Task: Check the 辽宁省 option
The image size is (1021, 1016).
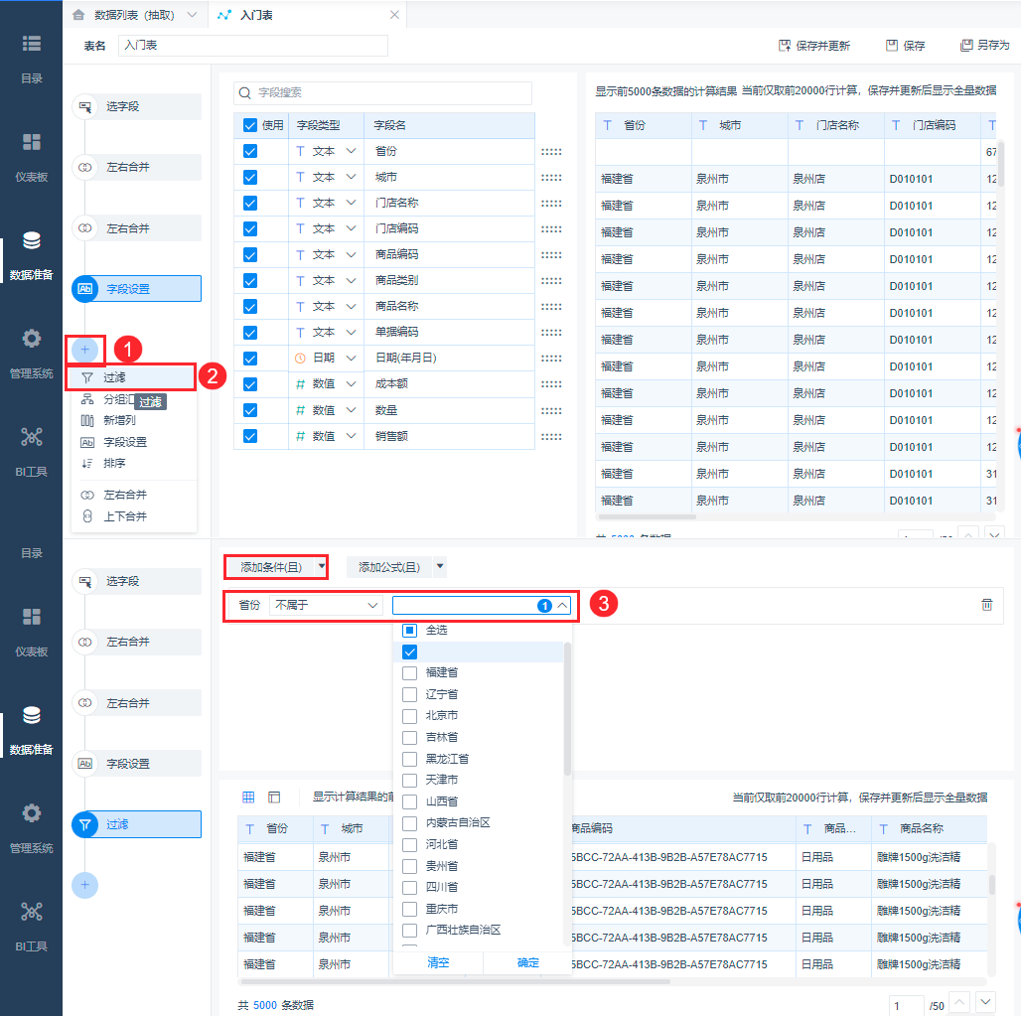Action: (409, 694)
